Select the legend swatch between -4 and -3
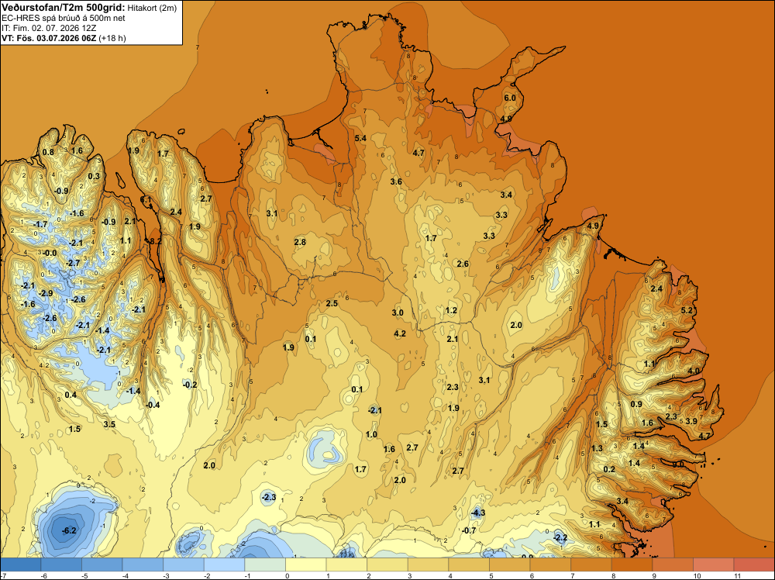 tap(143, 564)
